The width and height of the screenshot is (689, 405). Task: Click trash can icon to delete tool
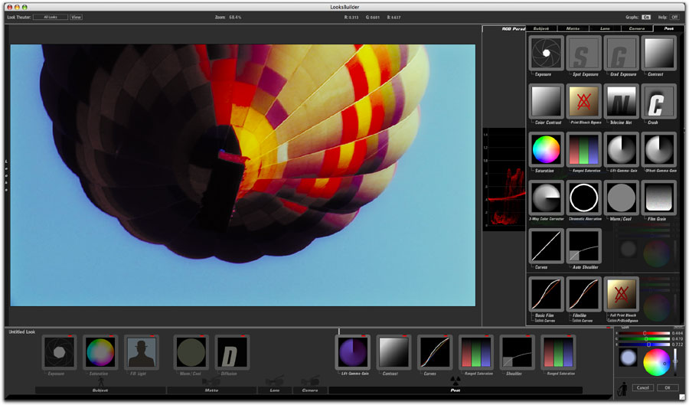622,388
